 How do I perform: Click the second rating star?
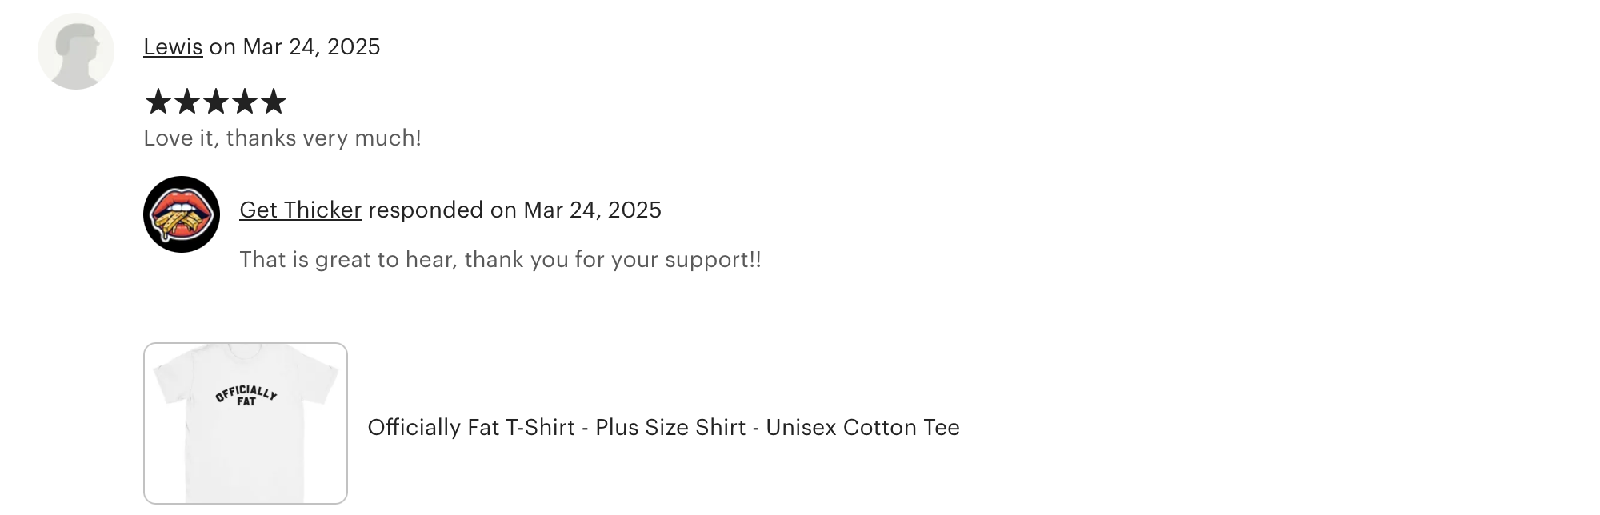pos(187,102)
